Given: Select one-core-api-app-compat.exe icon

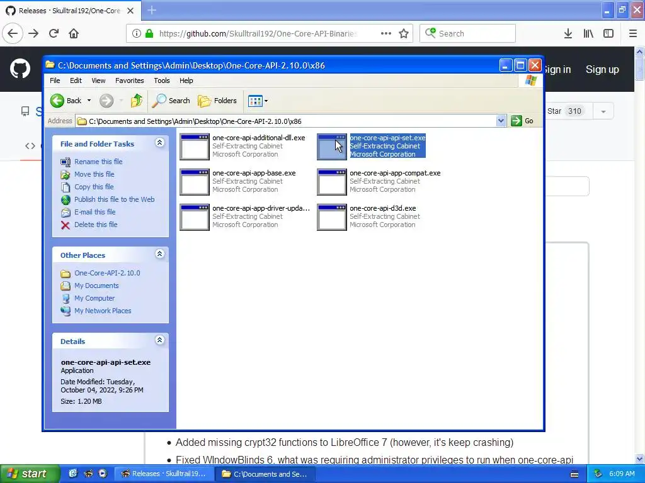Looking at the screenshot, I should coord(332,182).
